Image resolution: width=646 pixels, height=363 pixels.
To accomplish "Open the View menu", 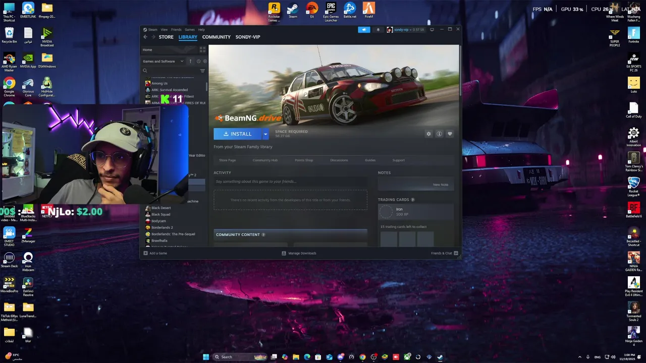I will pyautogui.click(x=164, y=30).
